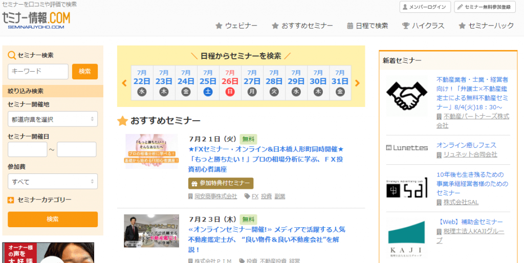Screen dimensions: 524x263
Task: Click the real estate appraiser seminar thumbnail
Action: 151,231
